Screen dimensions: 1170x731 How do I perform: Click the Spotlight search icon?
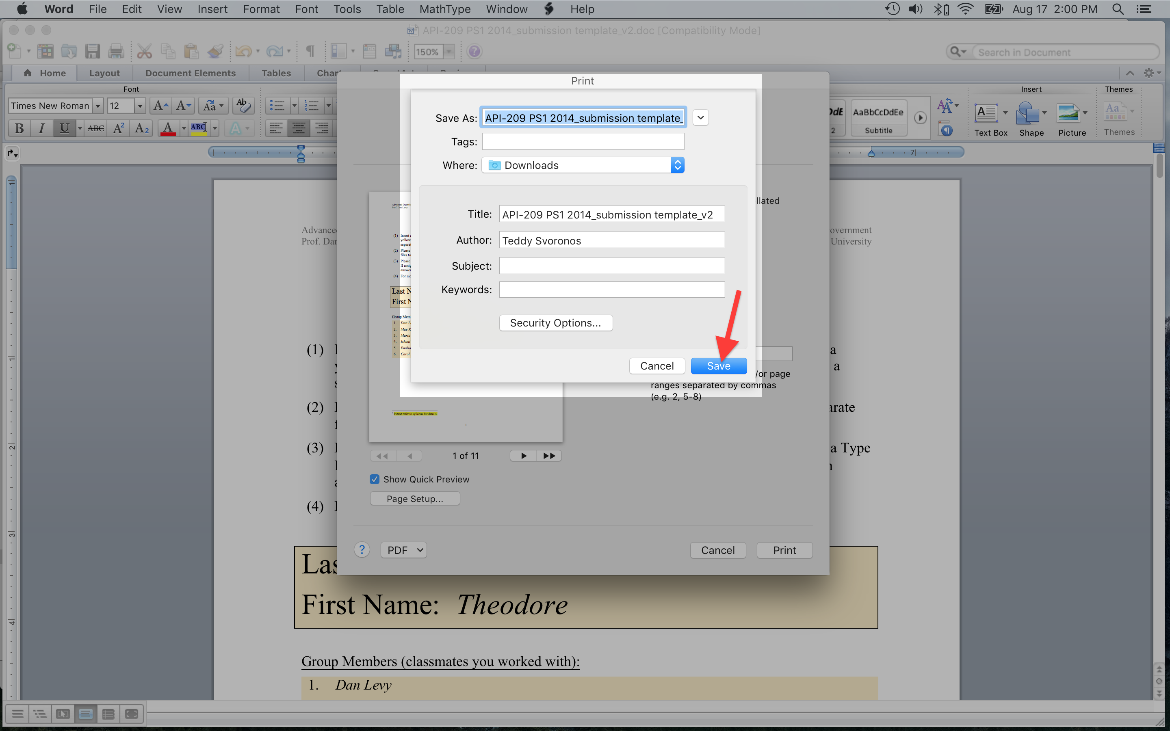coord(1118,9)
